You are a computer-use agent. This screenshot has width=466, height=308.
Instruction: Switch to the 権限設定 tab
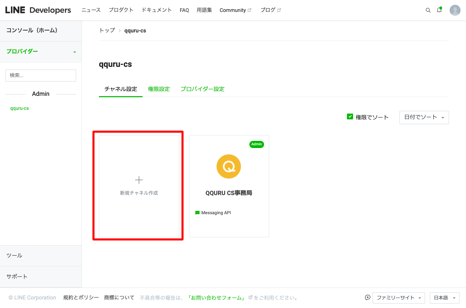(159, 89)
